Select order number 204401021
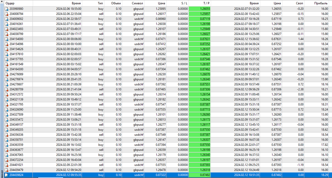The width and height of the screenshot is (332, 178). (16, 165)
